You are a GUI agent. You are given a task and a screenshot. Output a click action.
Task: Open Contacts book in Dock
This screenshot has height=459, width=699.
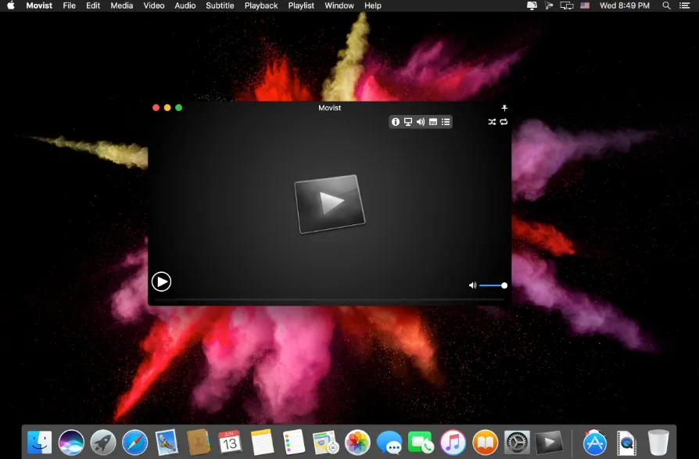pyautogui.click(x=199, y=442)
